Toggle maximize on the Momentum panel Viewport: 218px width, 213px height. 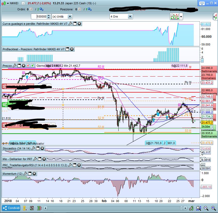(30, 173)
